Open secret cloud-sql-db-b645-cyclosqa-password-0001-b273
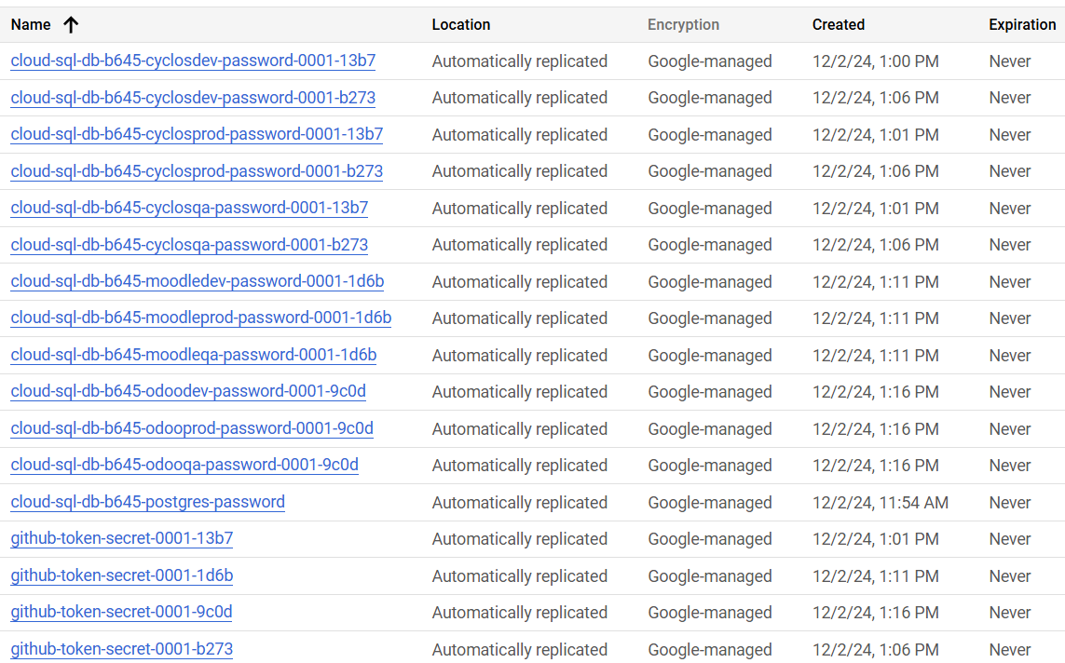The image size is (1065, 663). [x=189, y=244]
